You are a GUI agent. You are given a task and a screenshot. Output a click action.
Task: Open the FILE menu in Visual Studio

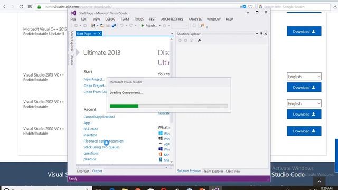click(x=73, y=19)
